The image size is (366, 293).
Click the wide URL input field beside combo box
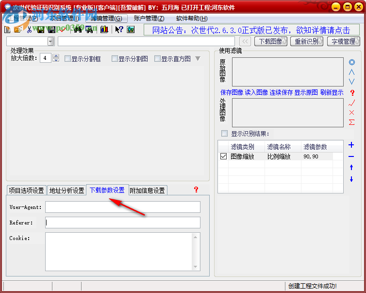click(x=146, y=41)
